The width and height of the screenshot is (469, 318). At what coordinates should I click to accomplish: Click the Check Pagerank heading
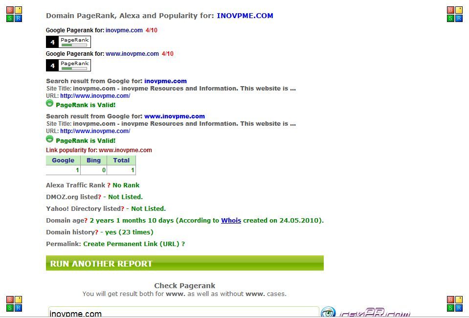click(x=184, y=286)
